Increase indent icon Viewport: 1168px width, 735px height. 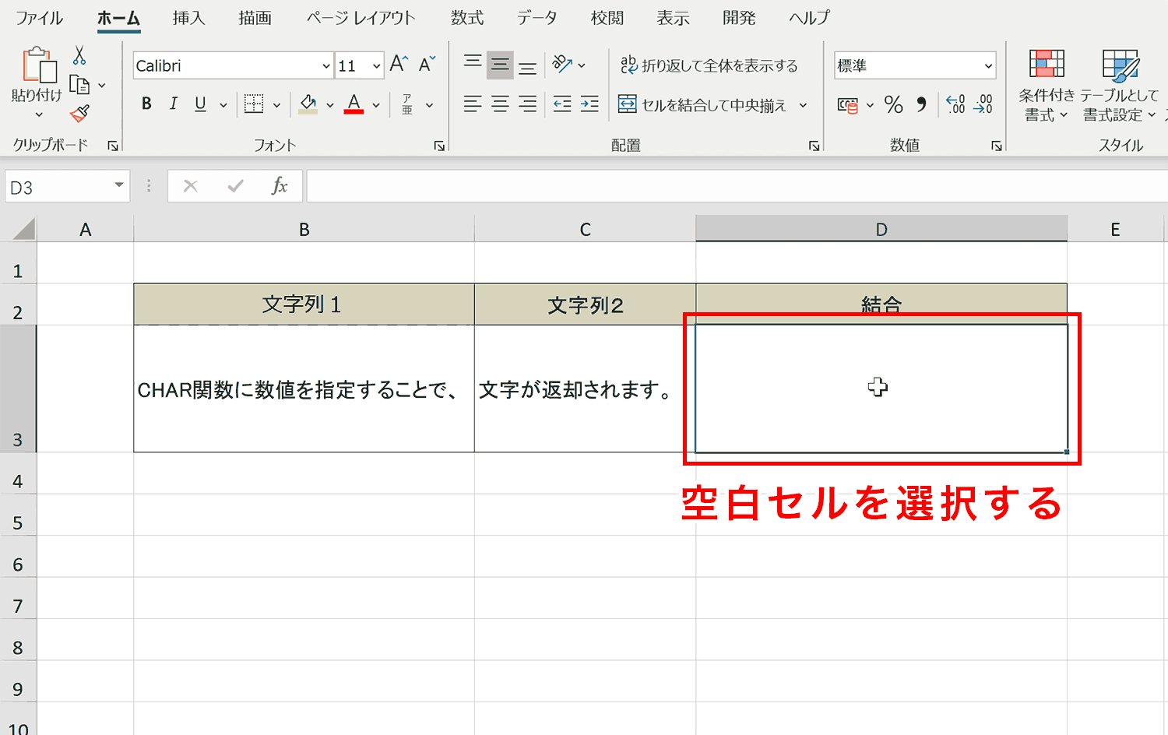coord(590,104)
